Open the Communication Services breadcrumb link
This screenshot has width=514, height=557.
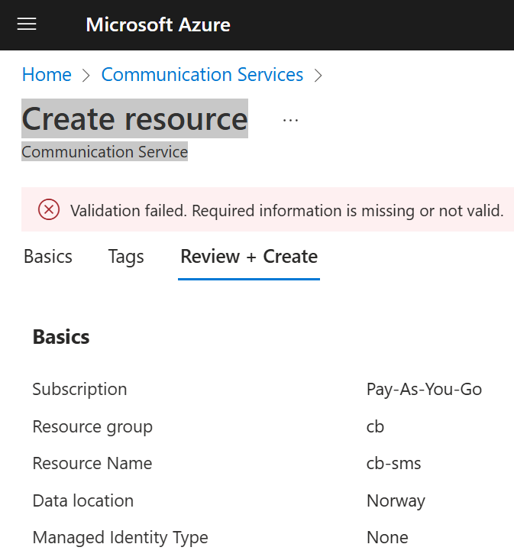pos(202,75)
